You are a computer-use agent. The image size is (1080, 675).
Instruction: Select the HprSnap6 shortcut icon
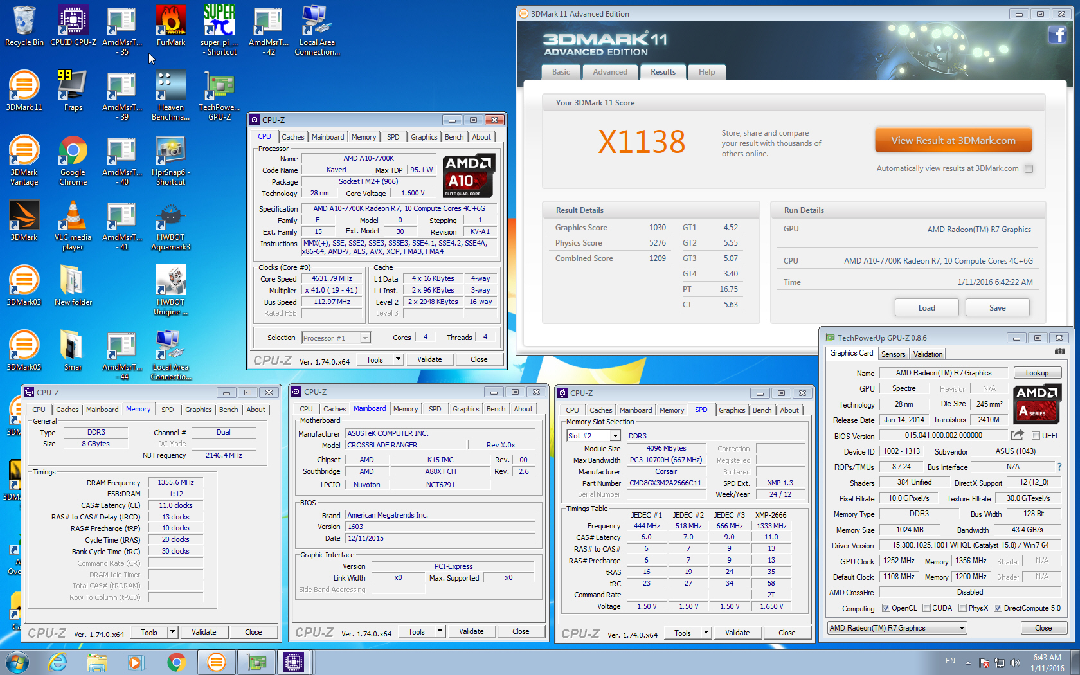point(171,161)
